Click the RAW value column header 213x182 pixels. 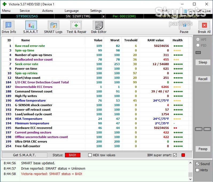(156, 40)
